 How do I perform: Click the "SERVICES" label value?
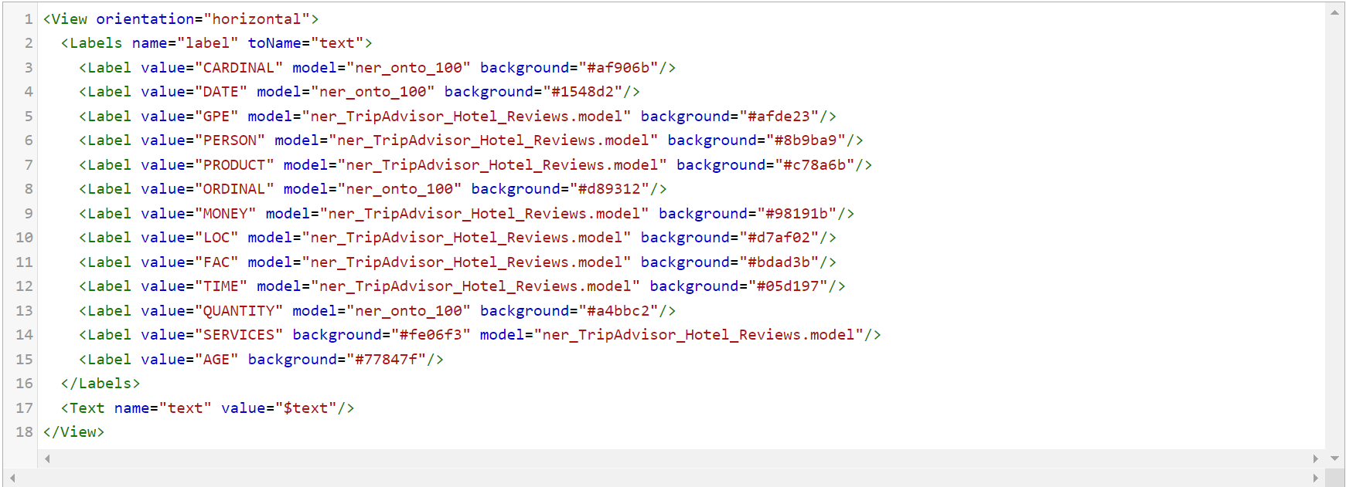(x=239, y=335)
